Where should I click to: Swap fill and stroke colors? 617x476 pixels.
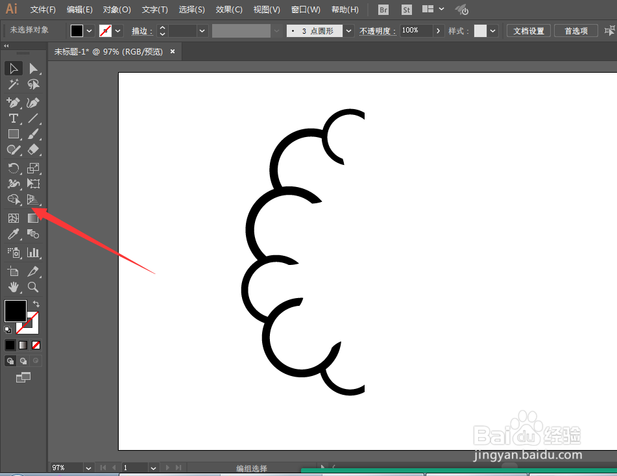tap(36, 302)
